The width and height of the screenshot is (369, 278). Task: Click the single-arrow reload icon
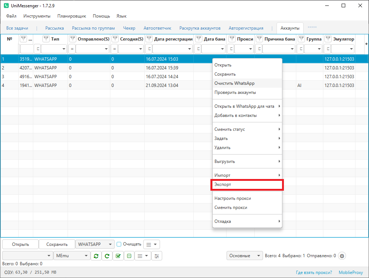pos(107,256)
